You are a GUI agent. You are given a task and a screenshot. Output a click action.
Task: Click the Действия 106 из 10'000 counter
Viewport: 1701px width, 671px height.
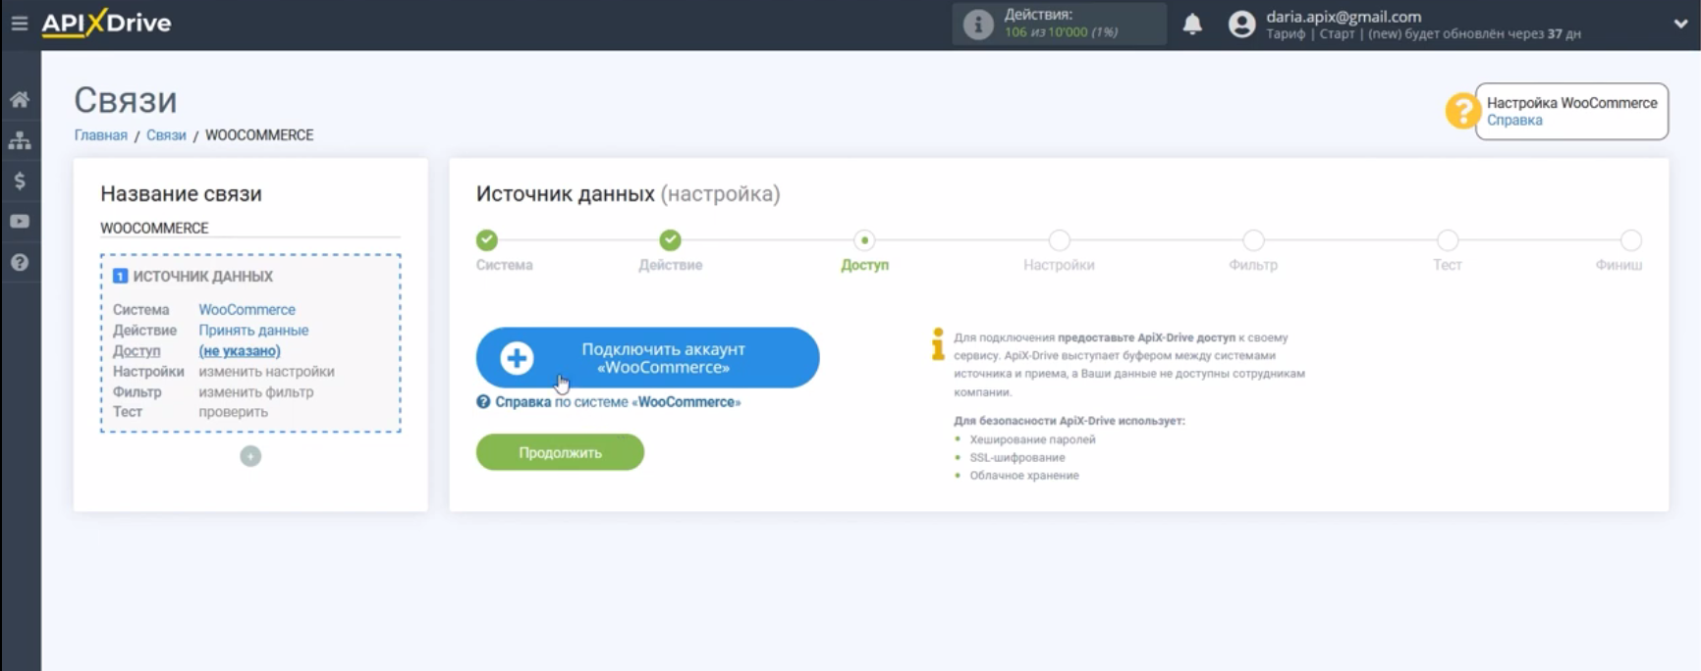coord(1061,24)
